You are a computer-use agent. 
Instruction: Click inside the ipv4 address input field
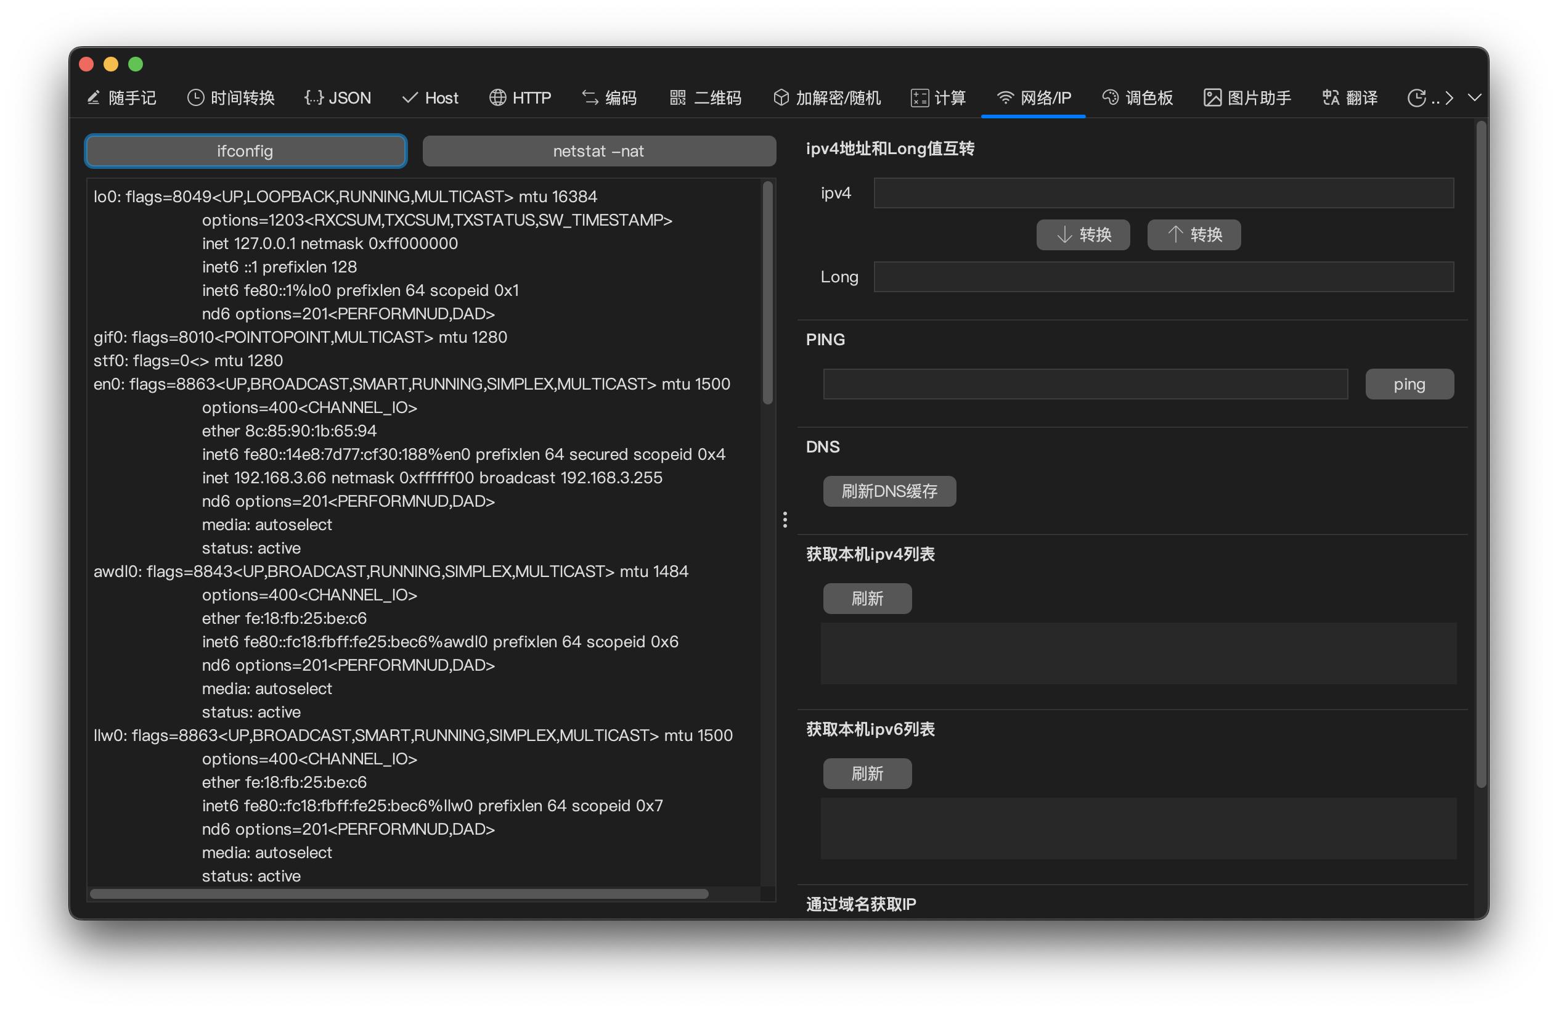coord(1164,192)
